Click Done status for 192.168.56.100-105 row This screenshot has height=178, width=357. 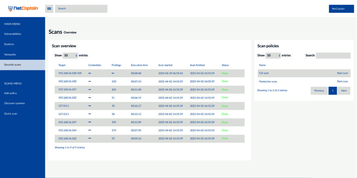point(225,73)
